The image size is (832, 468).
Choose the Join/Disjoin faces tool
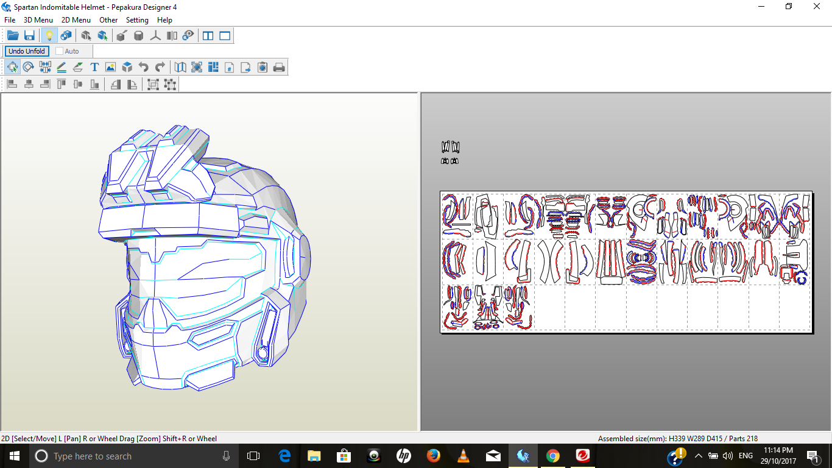coord(45,67)
